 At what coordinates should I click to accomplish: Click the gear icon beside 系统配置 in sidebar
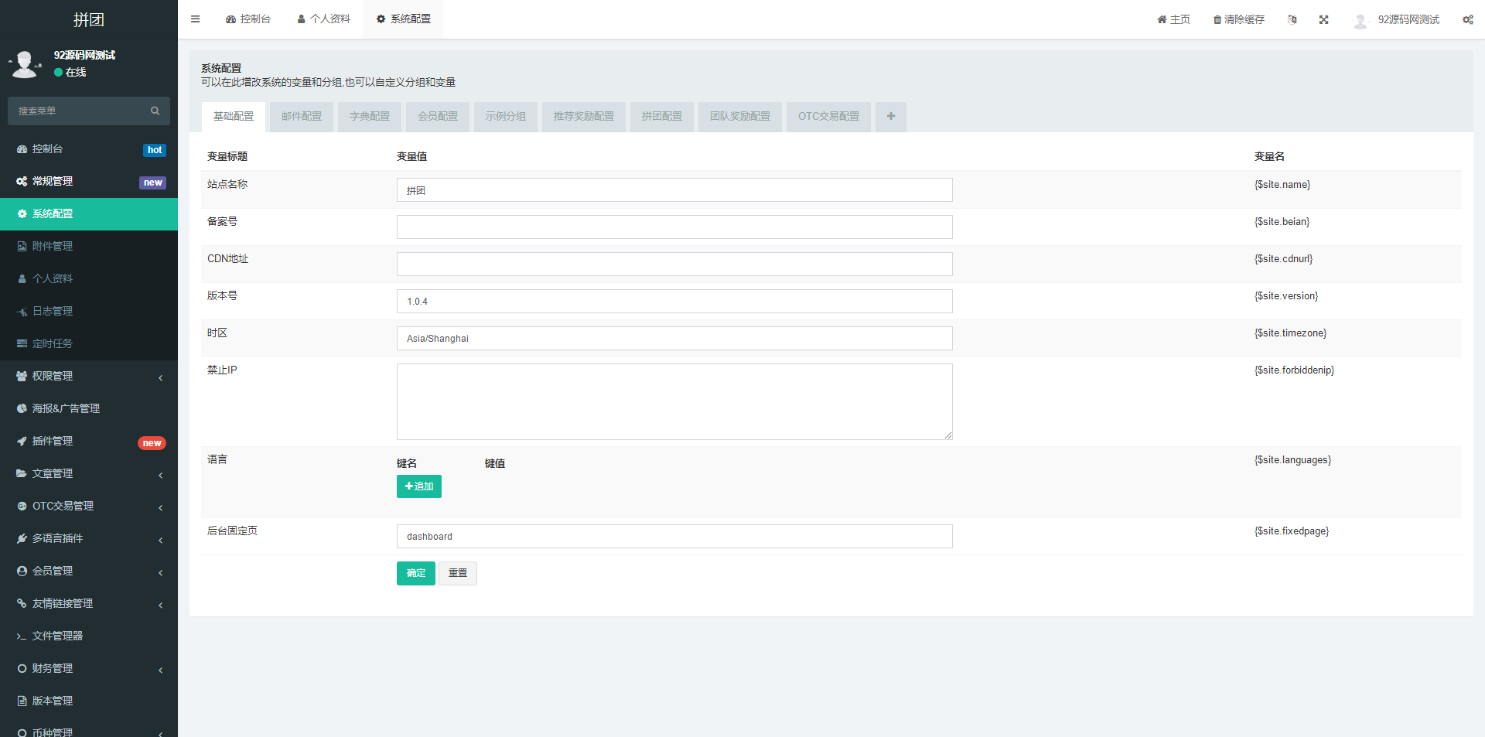point(22,213)
